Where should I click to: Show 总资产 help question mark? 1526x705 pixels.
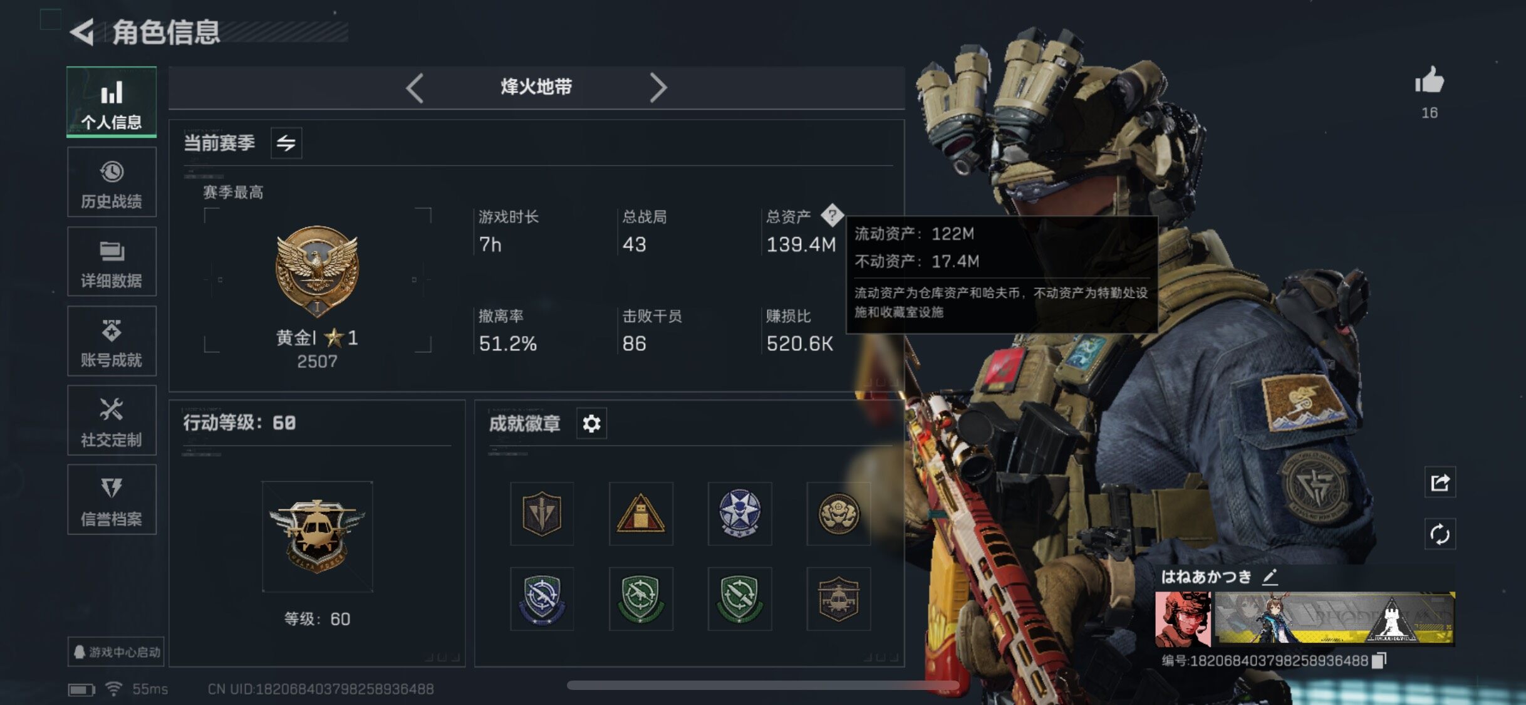coord(832,216)
